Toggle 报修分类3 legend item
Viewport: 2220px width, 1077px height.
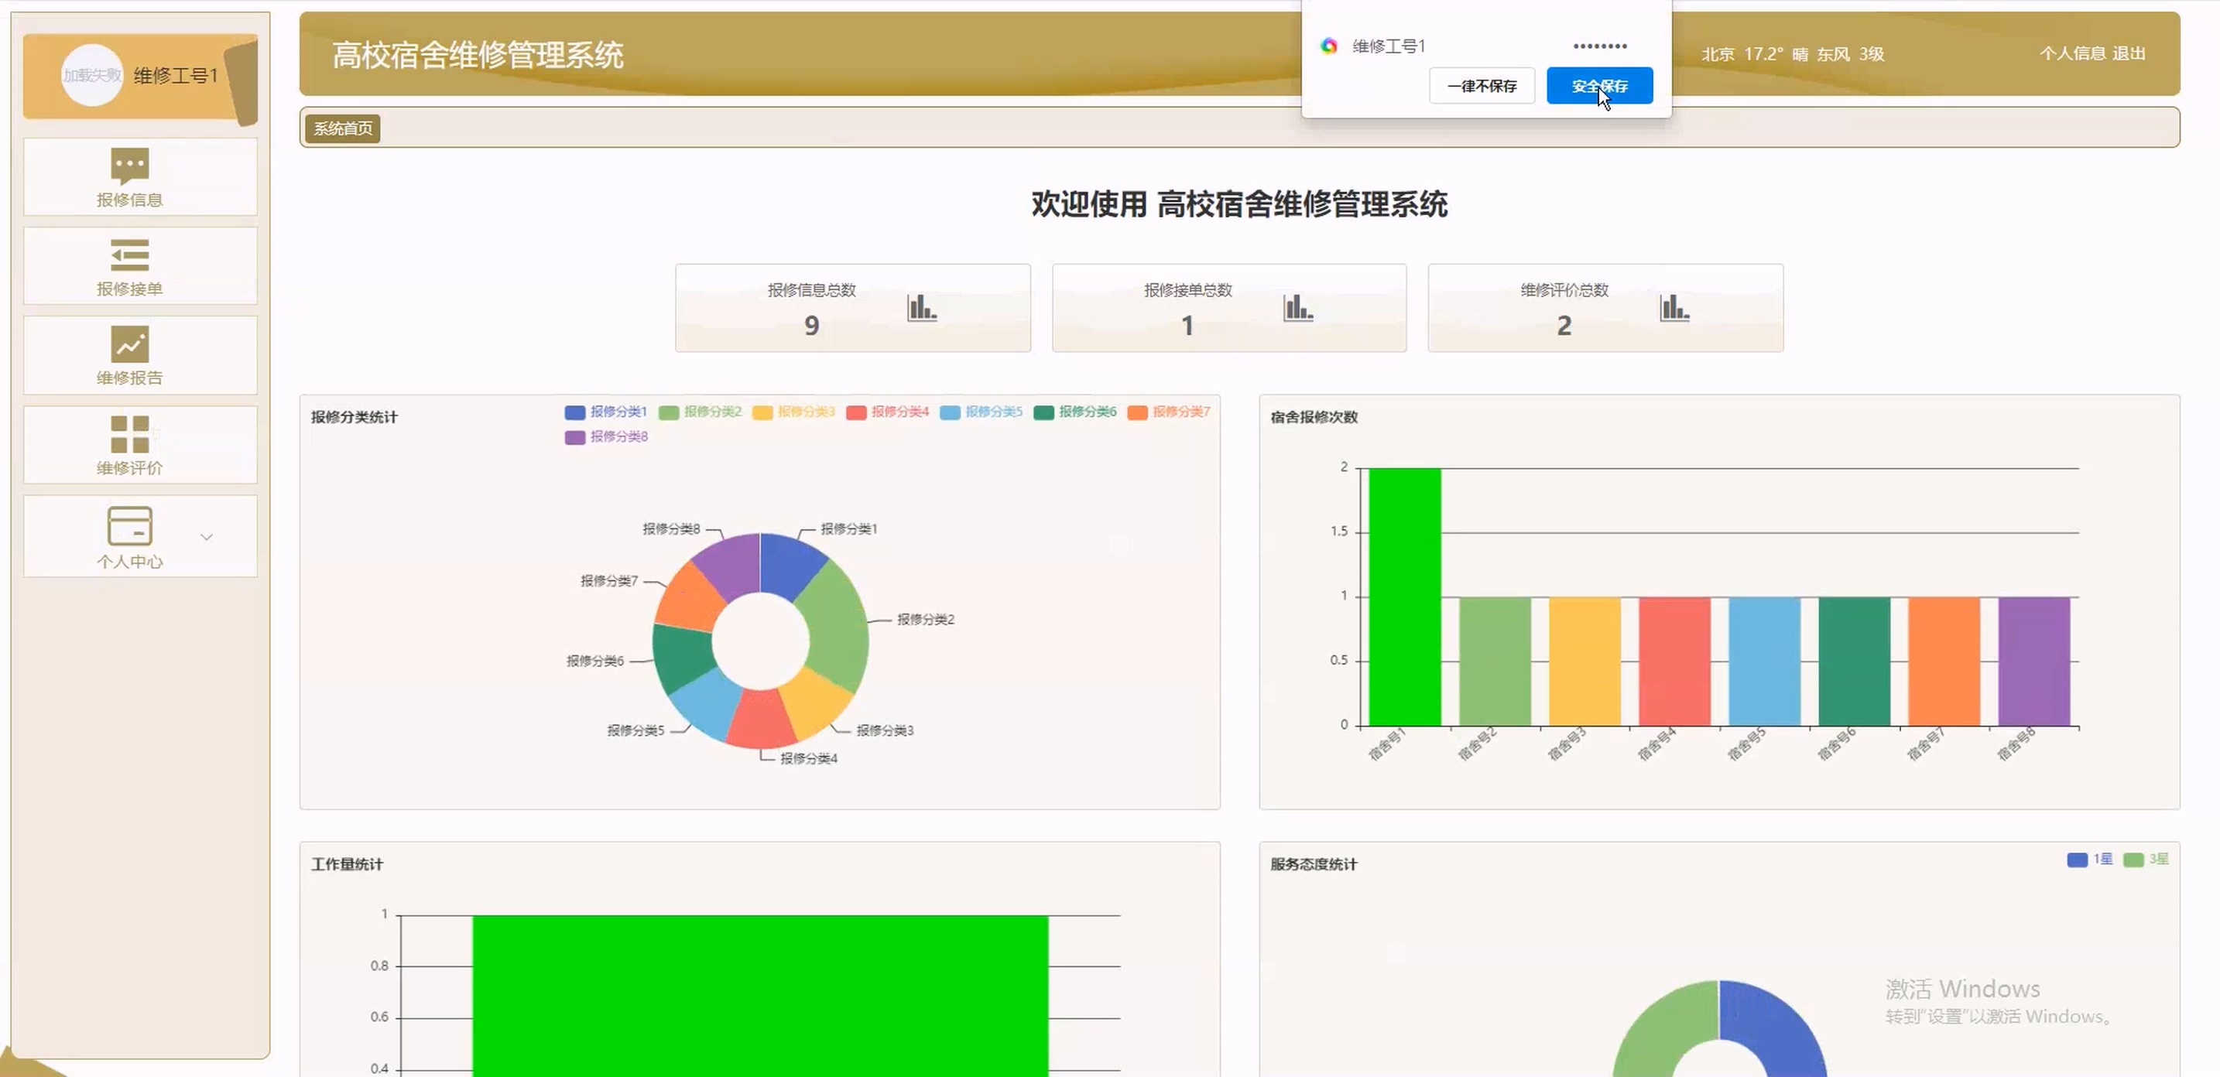pyautogui.click(x=793, y=412)
